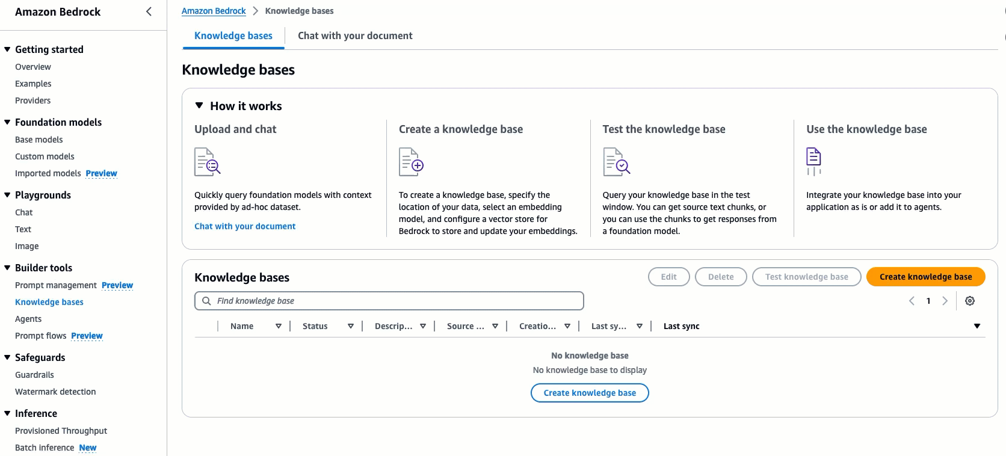1006x456 pixels.
Task: Click the Preview badge next to Prompt management
Action: pos(117,285)
